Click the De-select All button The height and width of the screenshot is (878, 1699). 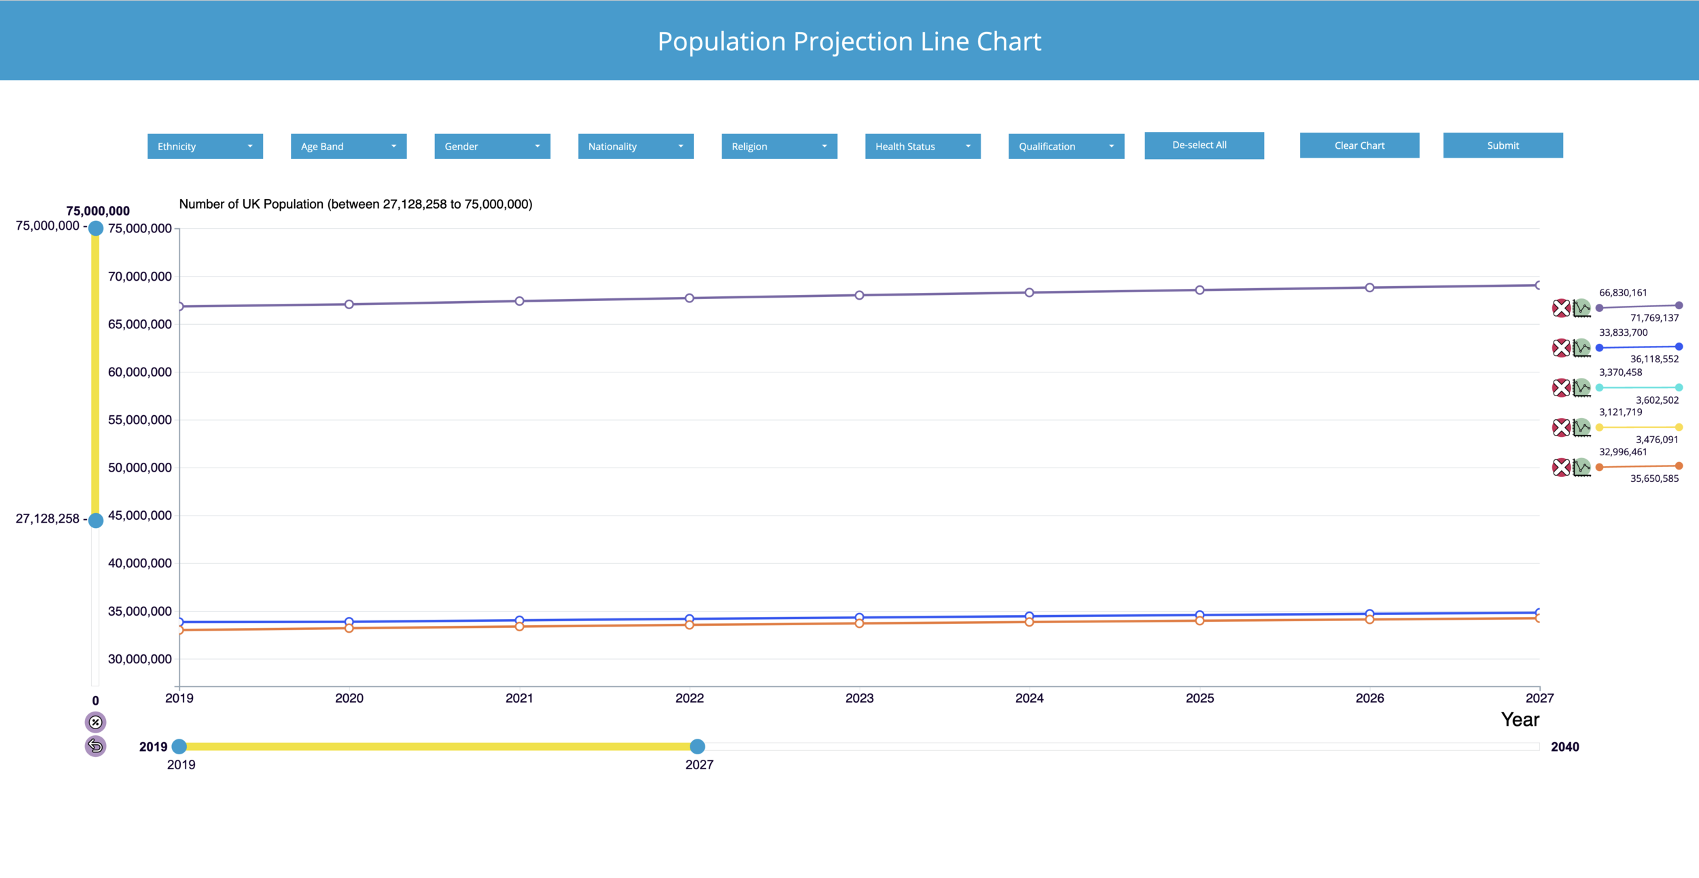pos(1204,145)
